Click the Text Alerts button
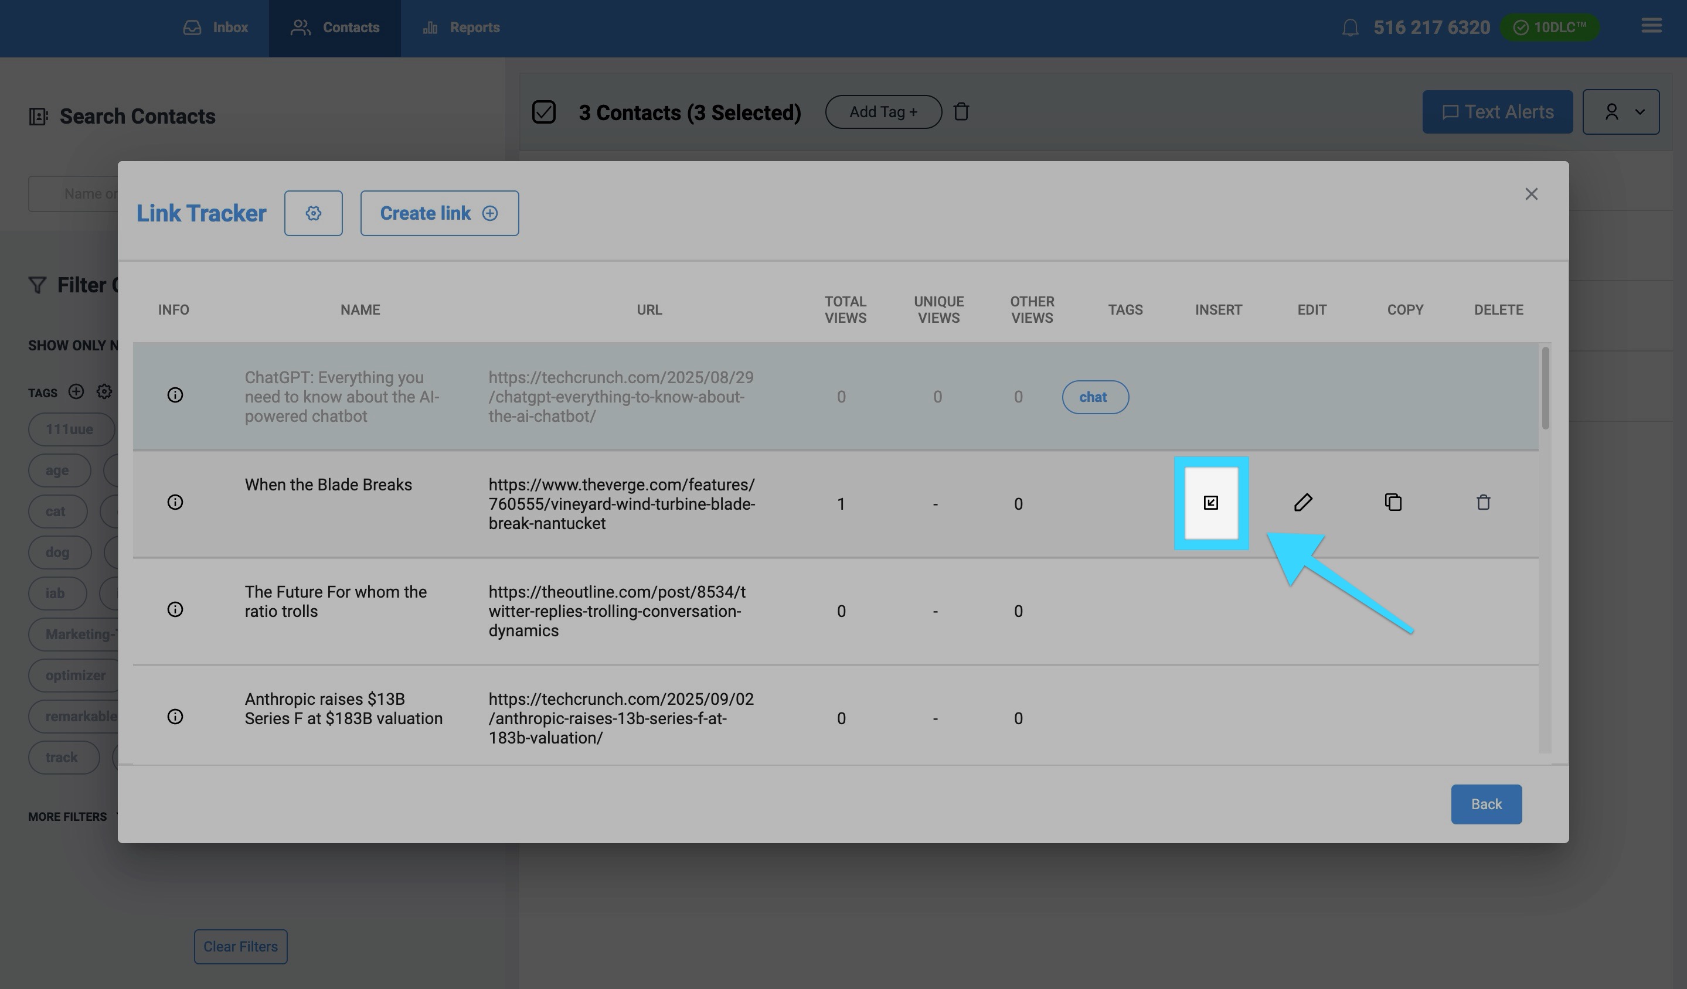This screenshot has width=1687, height=989. 1498,112
